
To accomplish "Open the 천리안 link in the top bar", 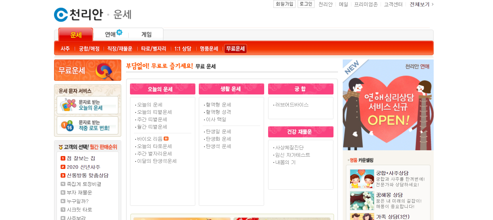I will (325, 4).
